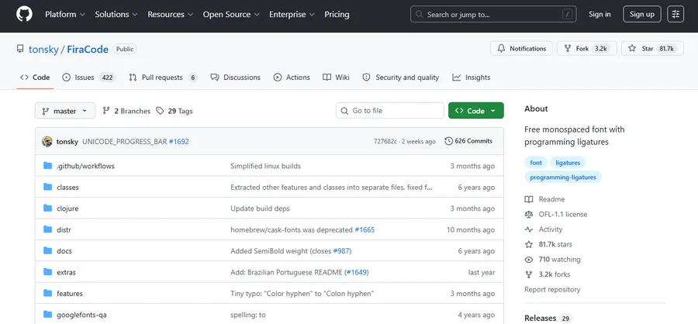698x324 pixels.
Task: Open appearance settings icon next to Sign up
Action: 676,14
